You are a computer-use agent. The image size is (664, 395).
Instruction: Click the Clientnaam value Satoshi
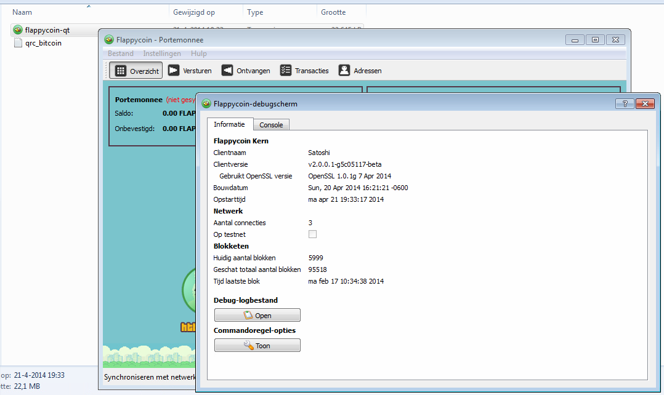point(319,153)
